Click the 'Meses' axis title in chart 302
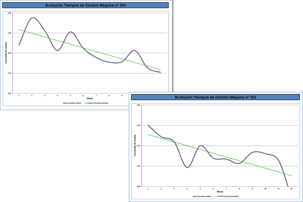This screenshot has height=202, width=303. pos(220,191)
